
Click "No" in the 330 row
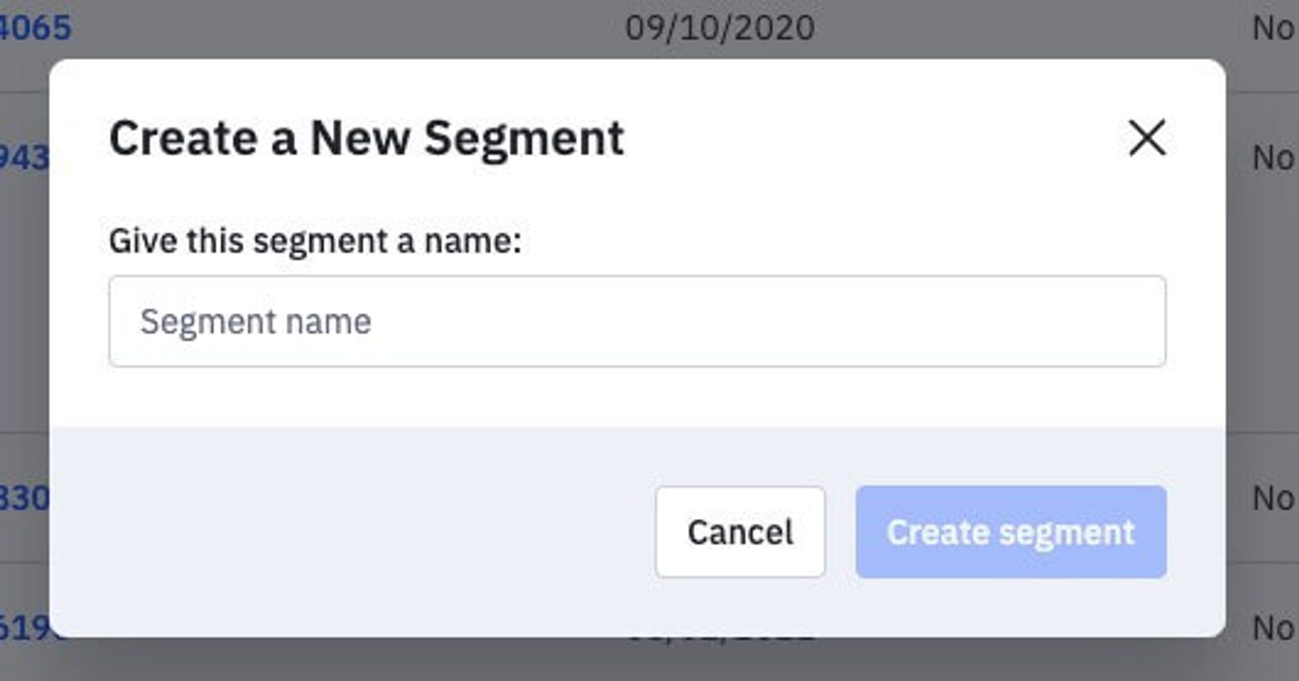coord(1273,498)
